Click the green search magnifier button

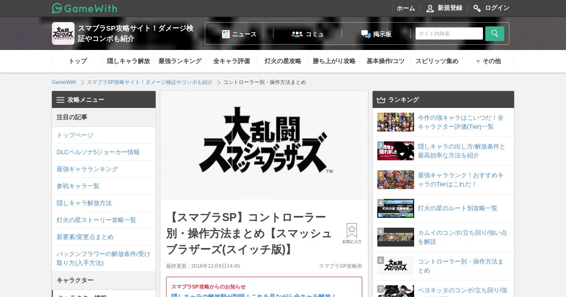(x=495, y=33)
